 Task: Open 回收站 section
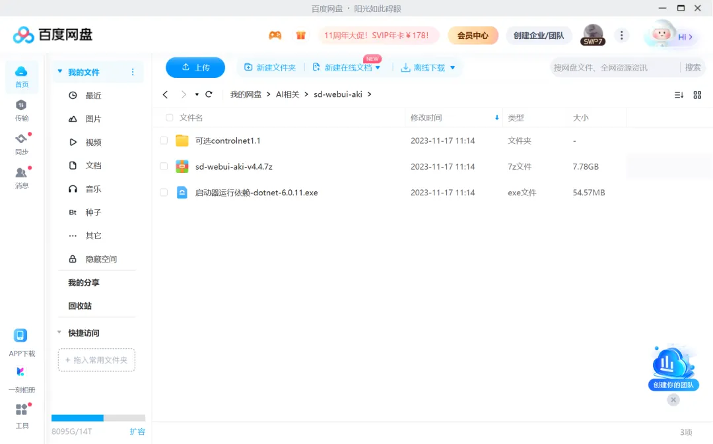pyautogui.click(x=80, y=306)
